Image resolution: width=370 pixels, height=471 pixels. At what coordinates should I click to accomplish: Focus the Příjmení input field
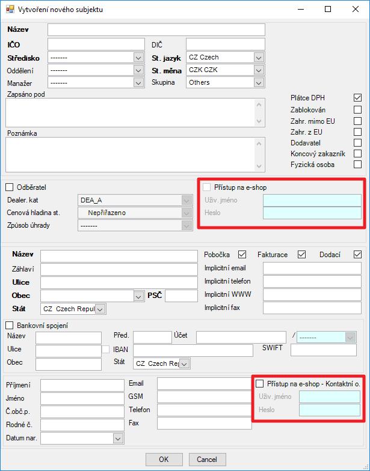[82, 385]
